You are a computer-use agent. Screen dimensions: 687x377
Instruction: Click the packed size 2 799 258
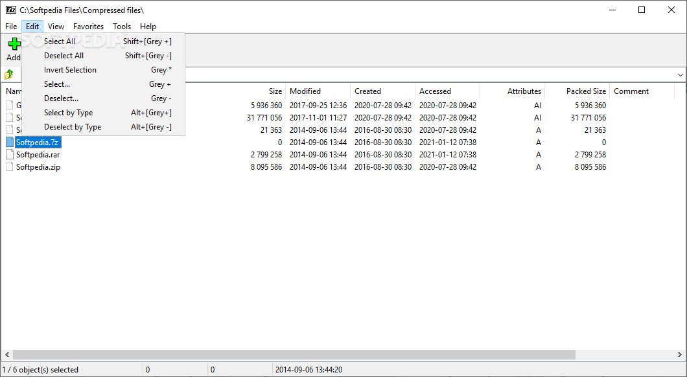(590, 155)
